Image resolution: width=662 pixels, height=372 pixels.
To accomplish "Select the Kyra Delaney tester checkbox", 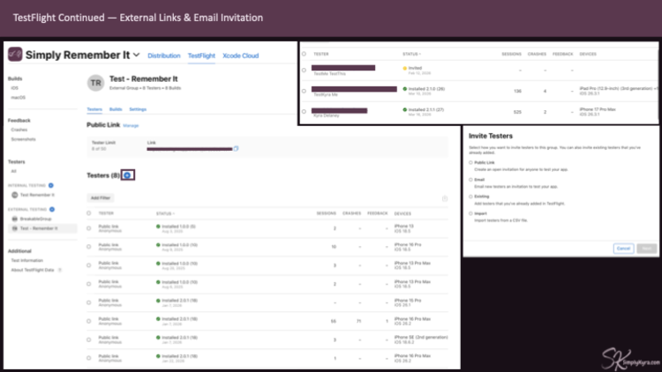I will point(304,111).
